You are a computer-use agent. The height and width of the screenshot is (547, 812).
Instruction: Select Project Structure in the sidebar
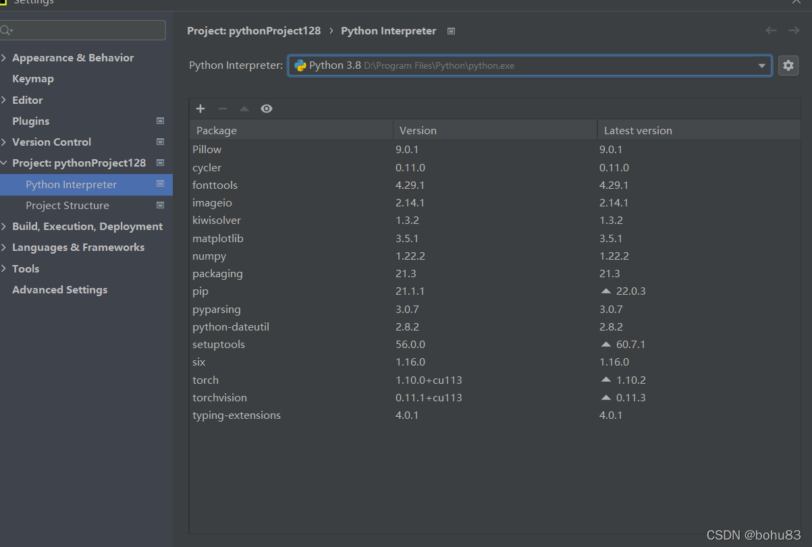(x=67, y=206)
